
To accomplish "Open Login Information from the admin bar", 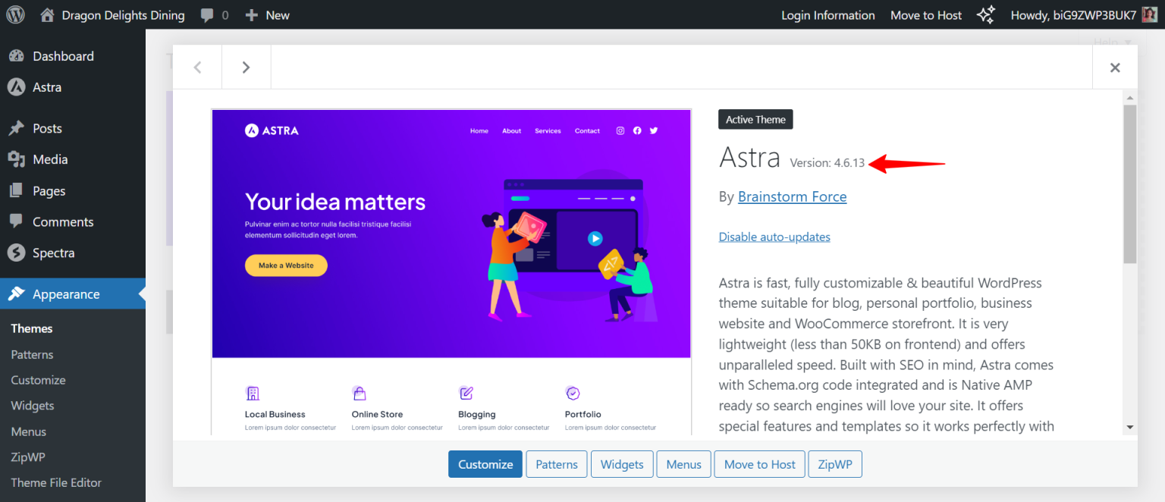I will [827, 14].
